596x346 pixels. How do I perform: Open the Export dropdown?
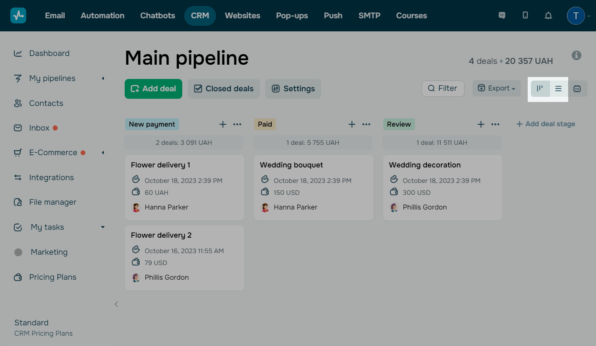click(x=496, y=88)
